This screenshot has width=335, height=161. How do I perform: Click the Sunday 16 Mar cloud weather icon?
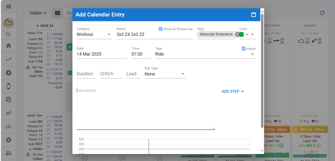click(301, 41)
